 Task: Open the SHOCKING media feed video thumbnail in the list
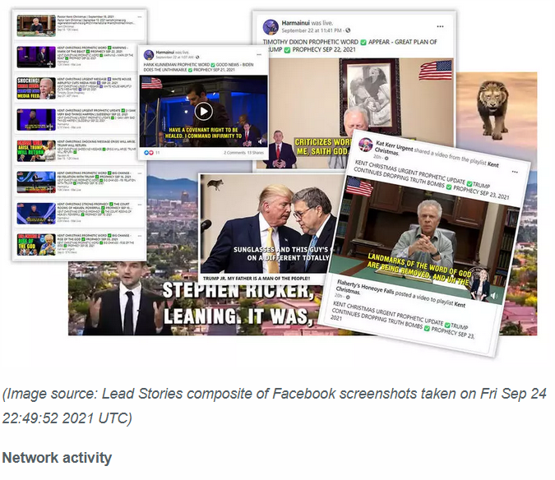[x=36, y=89]
